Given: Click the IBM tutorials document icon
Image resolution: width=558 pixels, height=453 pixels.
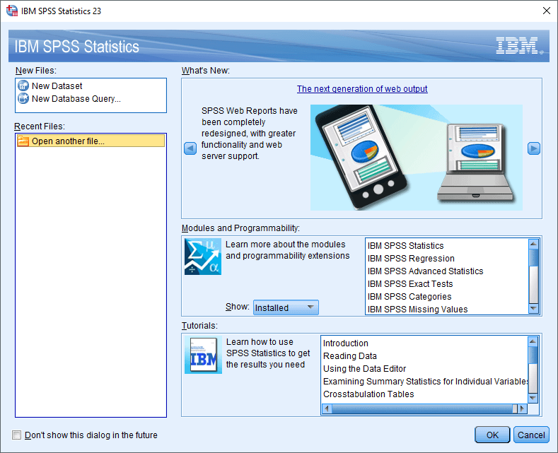Looking at the screenshot, I should [203, 355].
